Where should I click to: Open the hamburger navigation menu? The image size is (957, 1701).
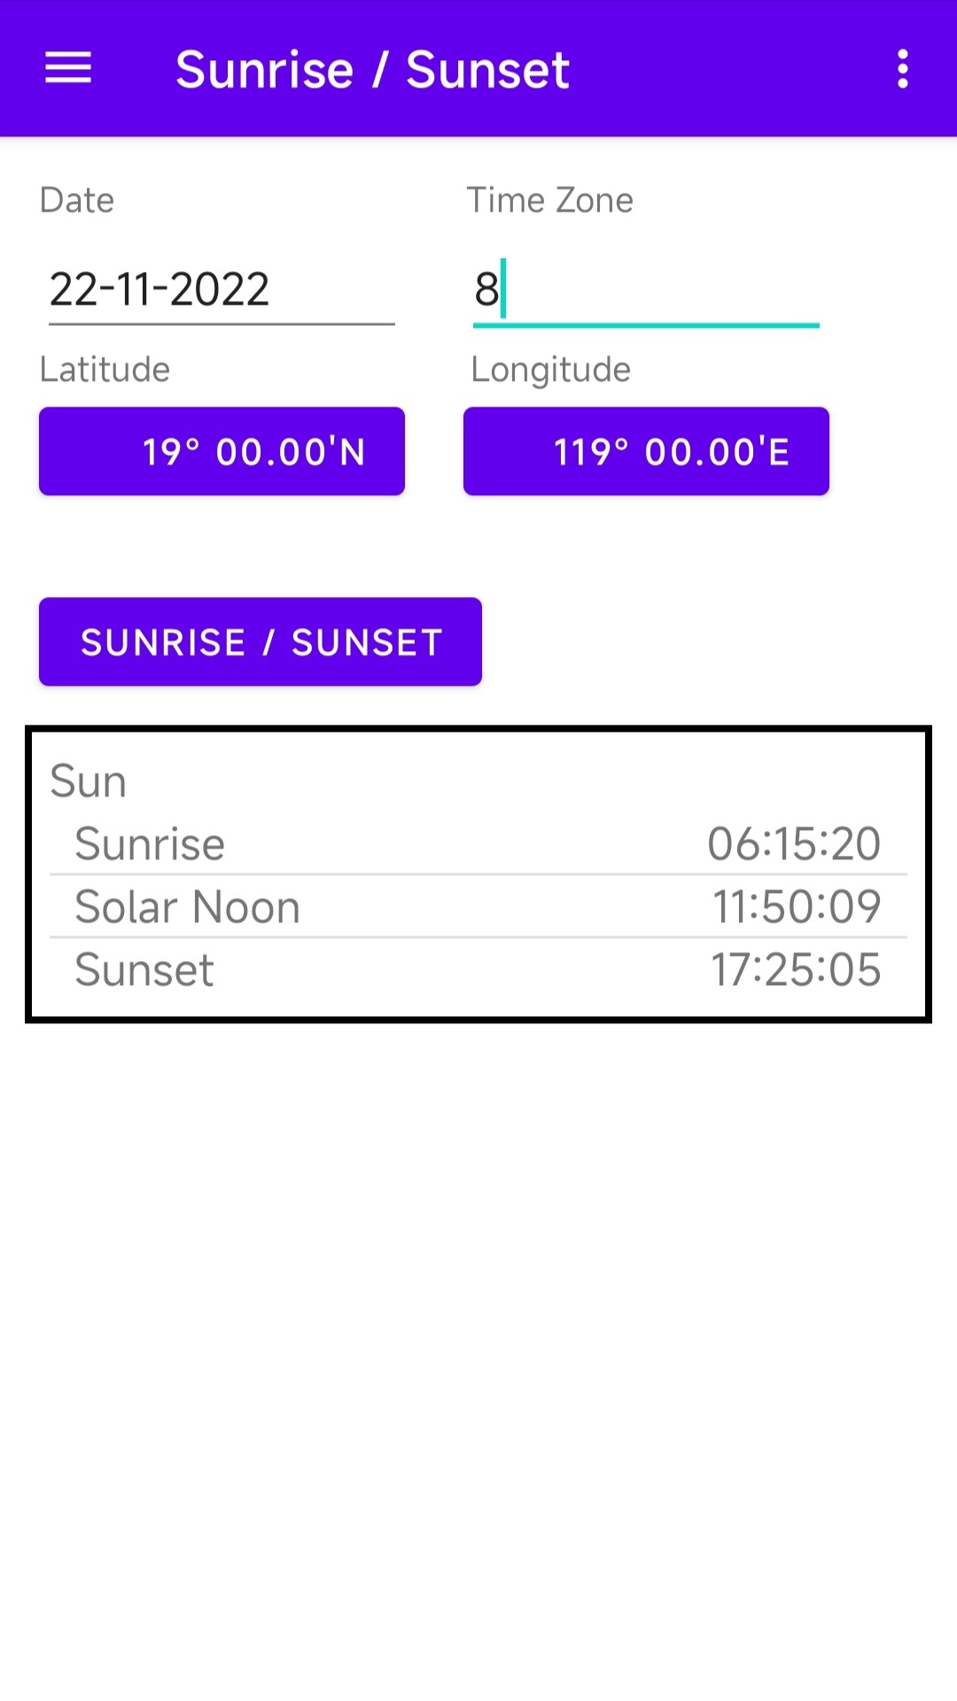68,68
